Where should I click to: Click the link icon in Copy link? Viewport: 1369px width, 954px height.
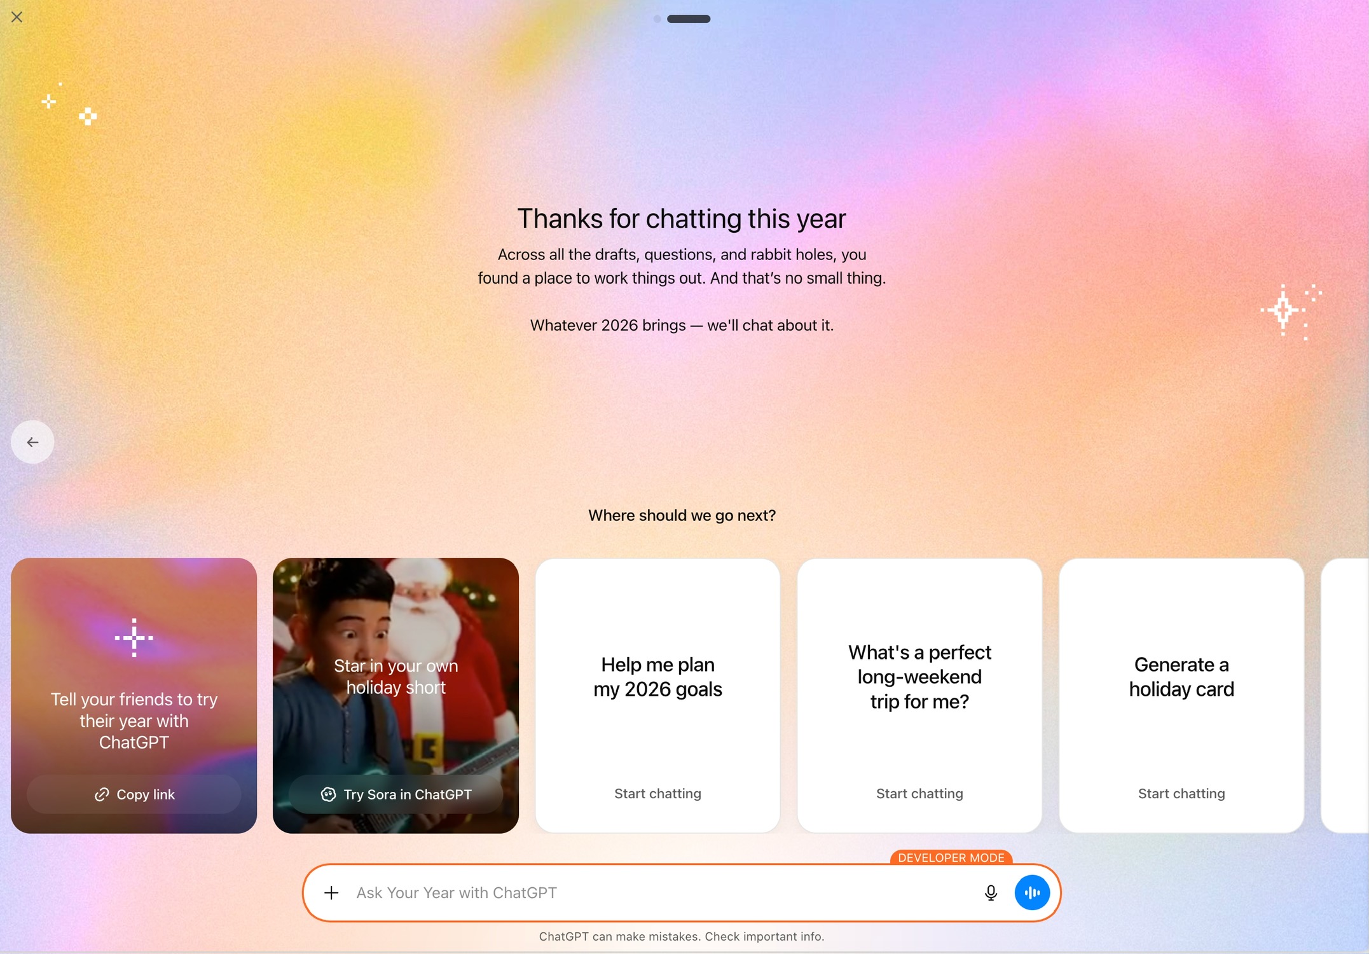pyautogui.click(x=102, y=794)
